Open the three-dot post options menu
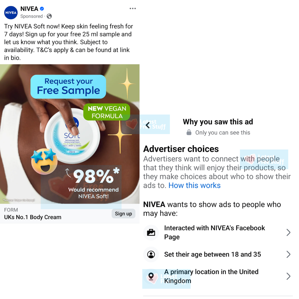This screenshot has width=299, height=299. point(133,9)
